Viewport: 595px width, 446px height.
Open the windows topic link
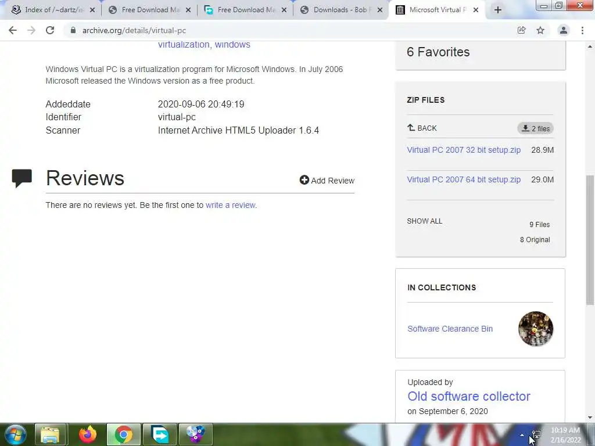pyautogui.click(x=232, y=44)
